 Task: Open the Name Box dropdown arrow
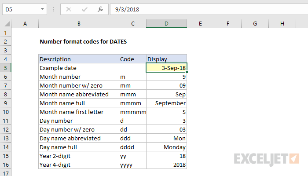(x=42, y=9)
